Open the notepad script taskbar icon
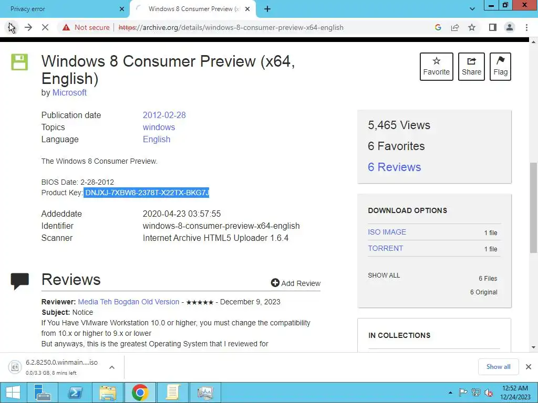The width and height of the screenshot is (538, 403). click(x=172, y=393)
